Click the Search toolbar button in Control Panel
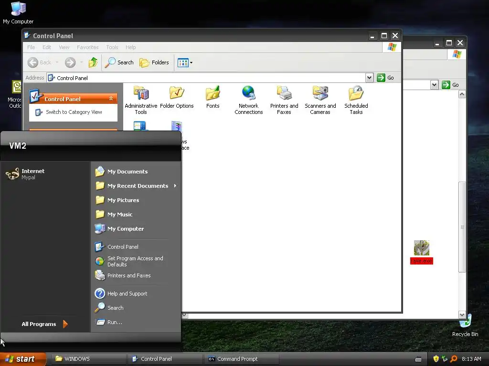Viewport: 489px width, 366px height. point(119,62)
